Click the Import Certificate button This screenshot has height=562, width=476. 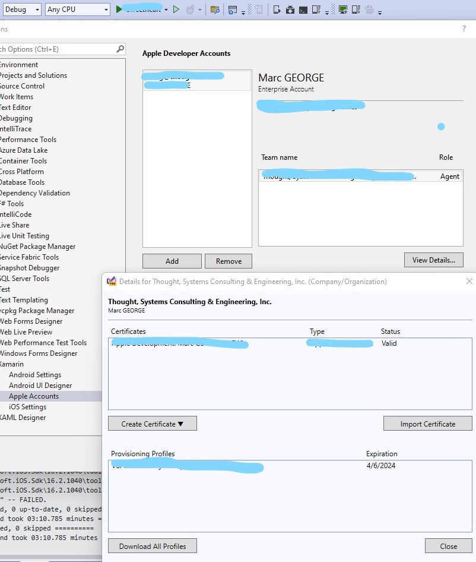click(x=428, y=424)
